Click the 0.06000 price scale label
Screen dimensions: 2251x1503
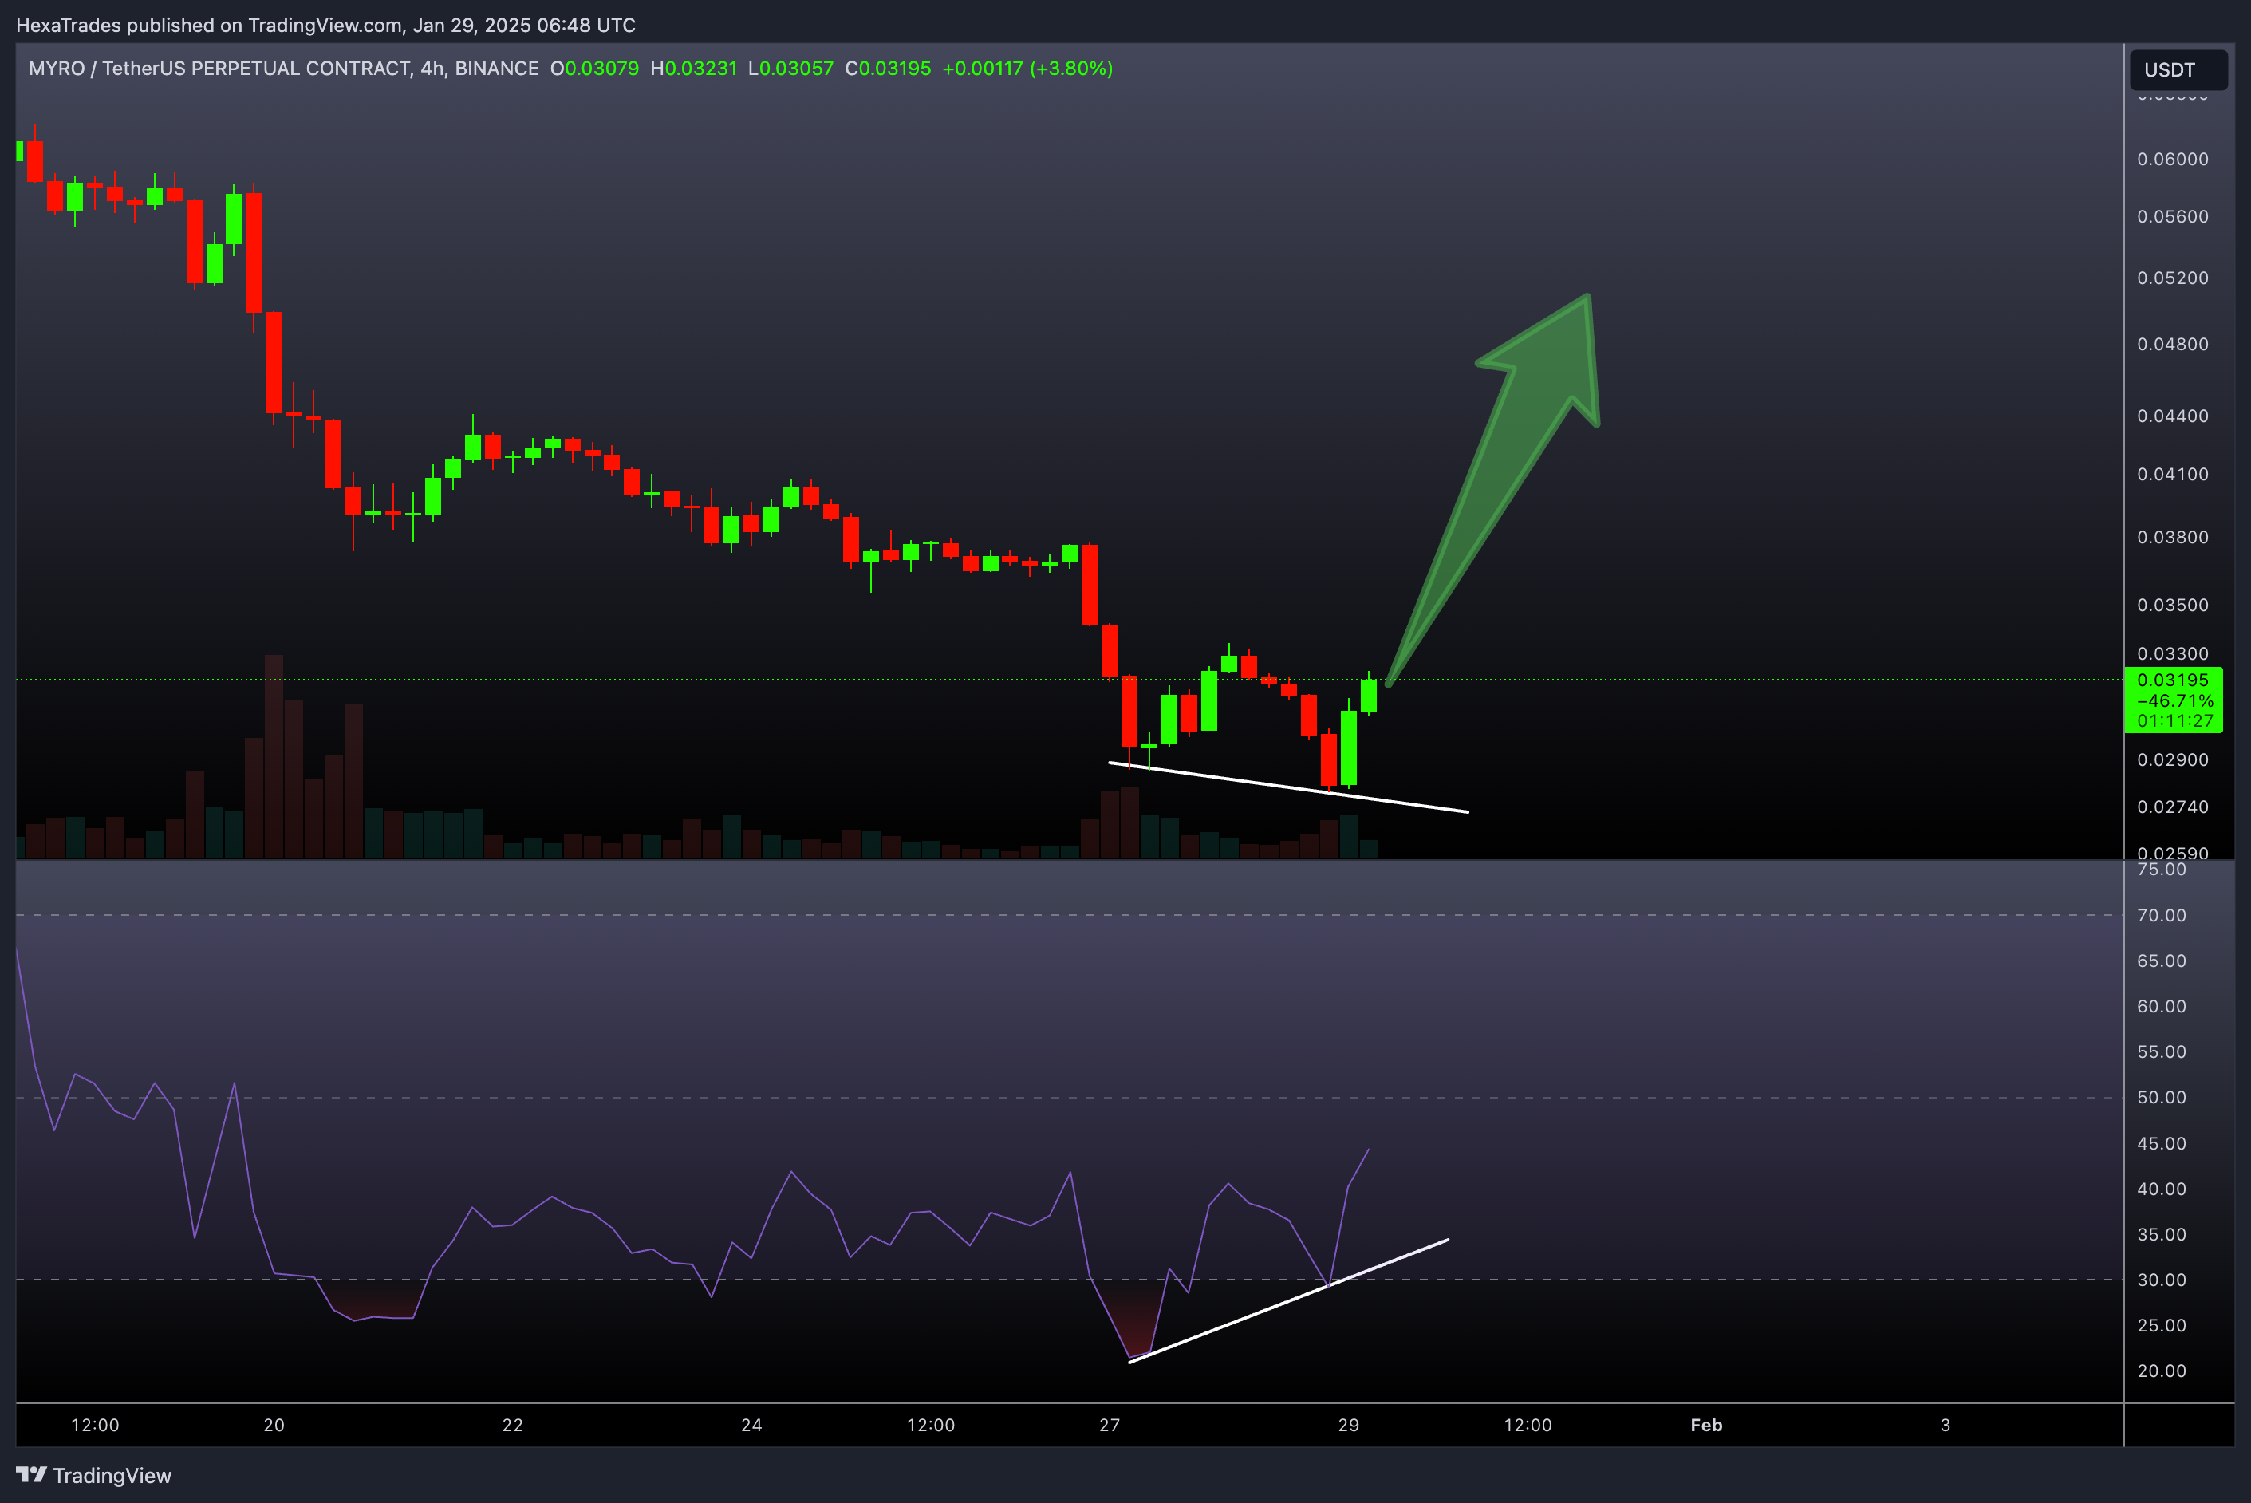(x=2172, y=159)
